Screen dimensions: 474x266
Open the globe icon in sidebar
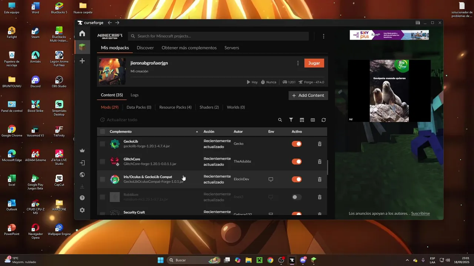coord(82,175)
